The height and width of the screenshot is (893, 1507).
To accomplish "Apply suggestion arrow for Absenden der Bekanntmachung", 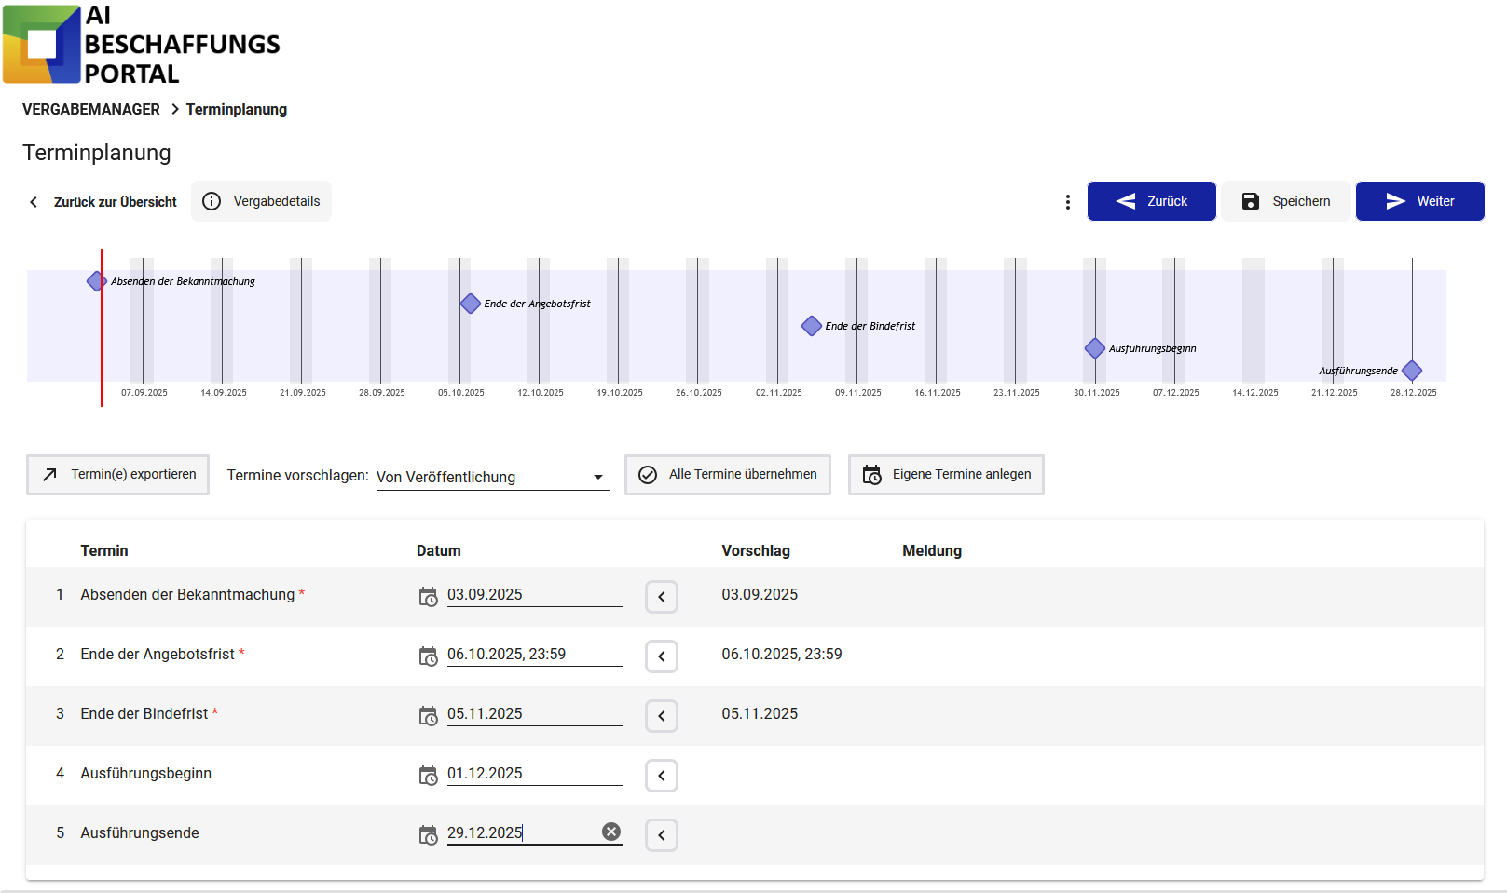I will (661, 597).
